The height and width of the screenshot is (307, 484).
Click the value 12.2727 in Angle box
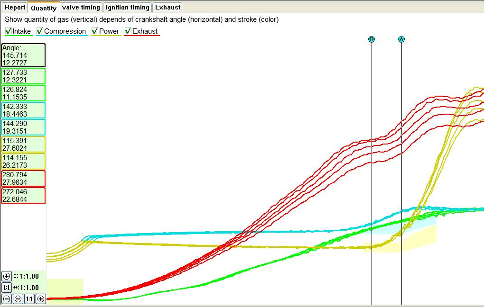(15, 63)
